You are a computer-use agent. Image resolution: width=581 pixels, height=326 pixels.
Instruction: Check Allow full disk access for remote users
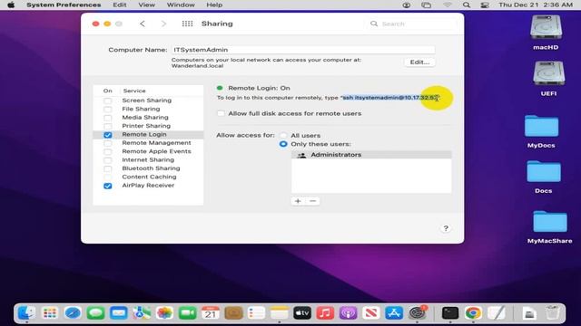pos(221,113)
